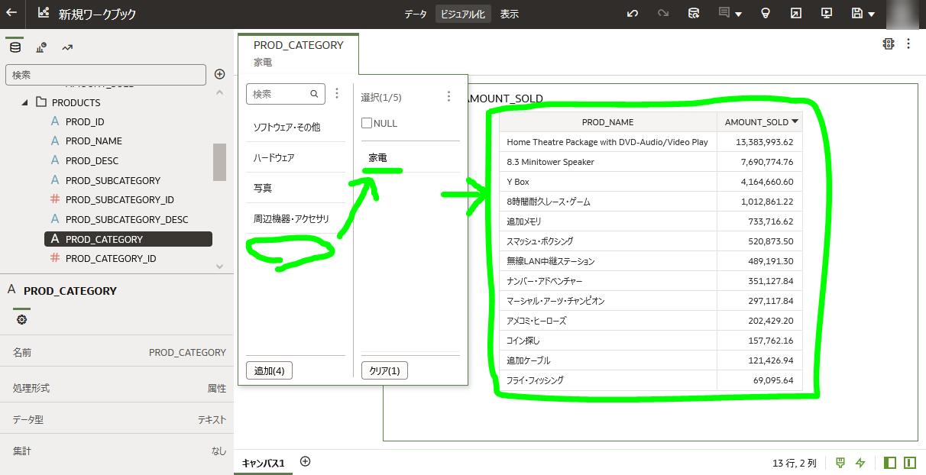The height and width of the screenshot is (475, 926).
Task: Click the 追加(4) button in the filter panel
Action: pyautogui.click(x=269, y=370)
